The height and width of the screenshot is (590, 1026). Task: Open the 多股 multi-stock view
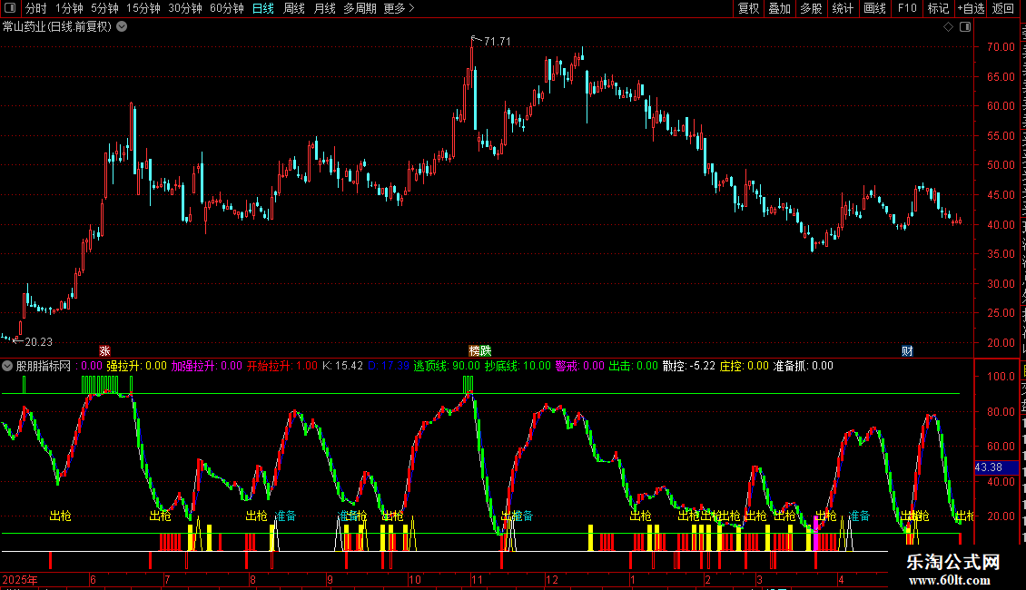coord(811,8)
